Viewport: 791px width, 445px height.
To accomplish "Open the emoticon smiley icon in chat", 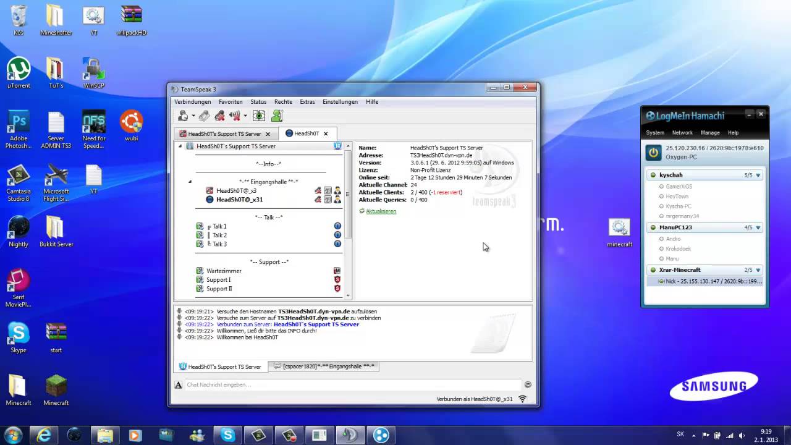I will [528, 384].
